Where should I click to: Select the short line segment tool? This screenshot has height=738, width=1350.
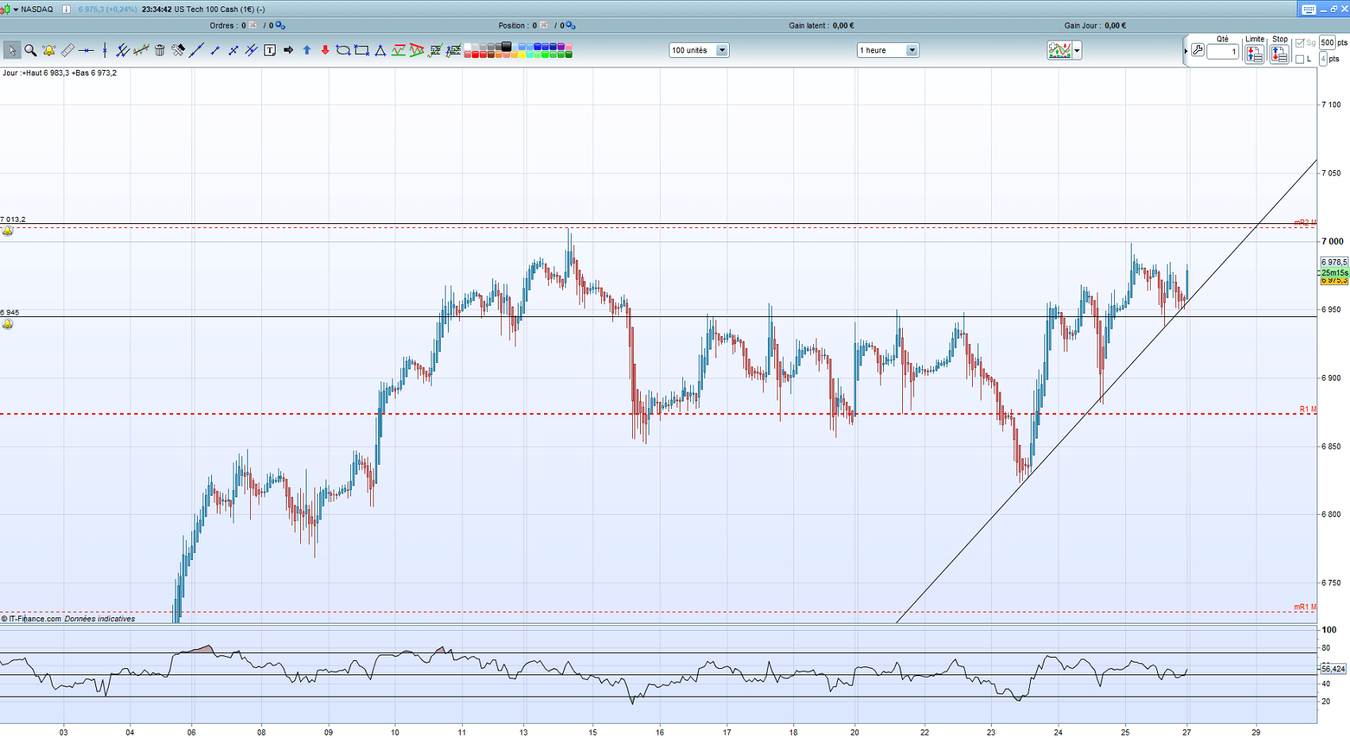214,50
